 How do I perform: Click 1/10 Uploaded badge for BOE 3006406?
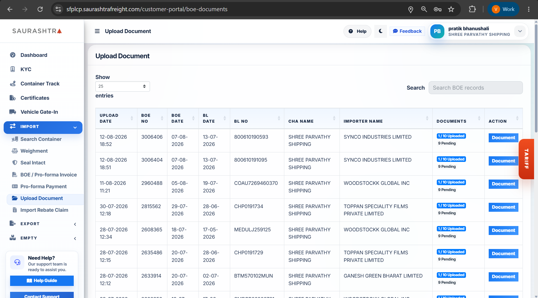click(451, 136)
